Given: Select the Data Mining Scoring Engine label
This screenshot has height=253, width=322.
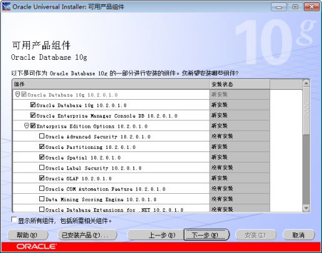Looking at the screenshot, I should click(101, 199).
